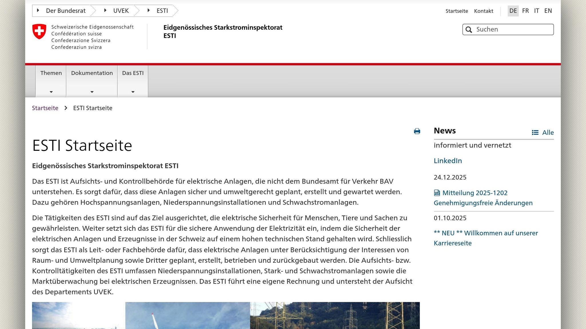Image resolution: width=586 pixels, height=329 pixels.
Task: Switch language to EN
Action: click(x=548, y=11)
